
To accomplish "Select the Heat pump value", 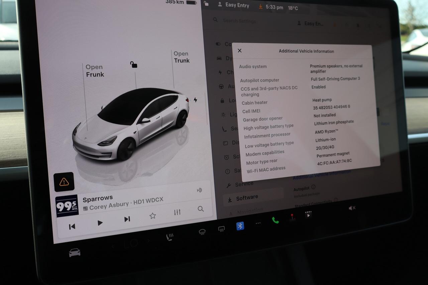I will pyautogui.click(x=322, y=100).
